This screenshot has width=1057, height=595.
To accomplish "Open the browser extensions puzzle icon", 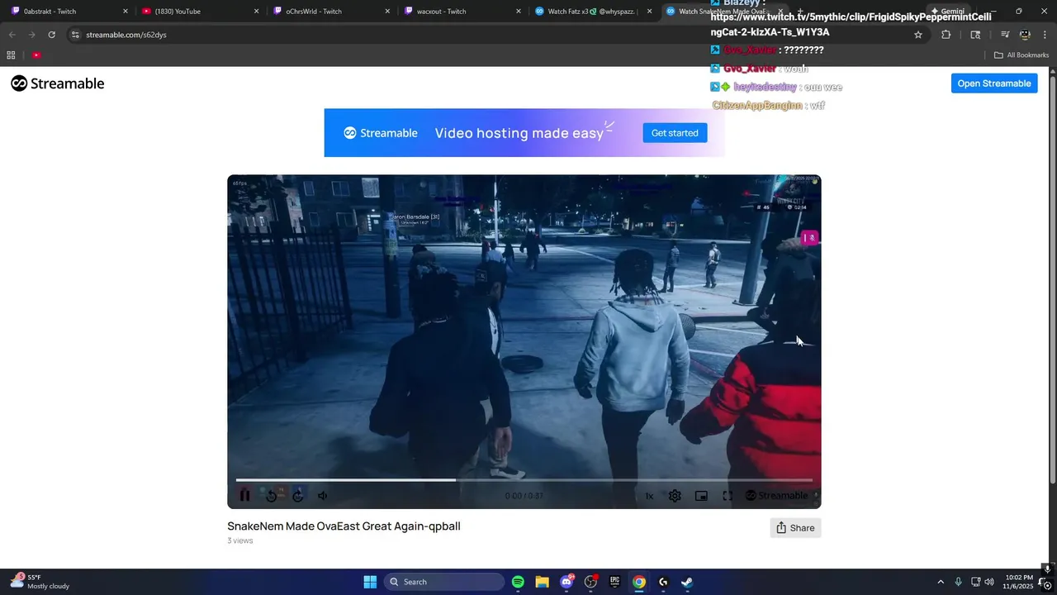I will click(946, 35).
